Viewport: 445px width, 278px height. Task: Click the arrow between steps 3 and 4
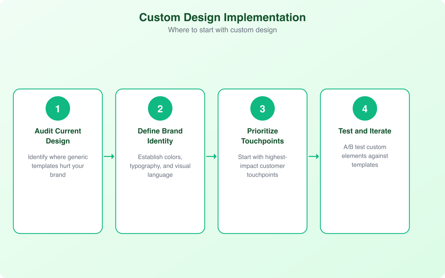(313, 157)
